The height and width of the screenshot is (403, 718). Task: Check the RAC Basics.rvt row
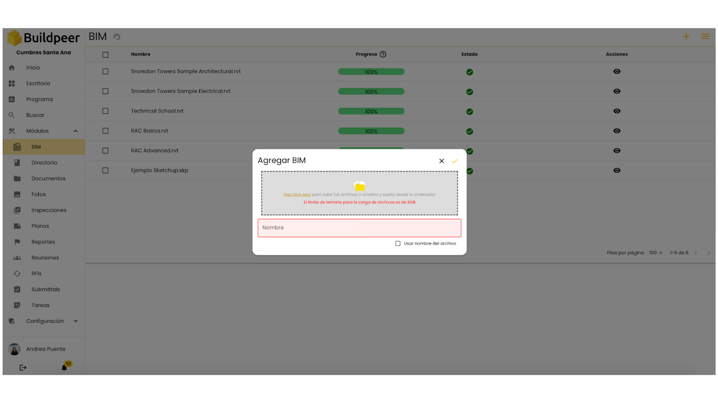pyautogui.click(x=105, y=131)
